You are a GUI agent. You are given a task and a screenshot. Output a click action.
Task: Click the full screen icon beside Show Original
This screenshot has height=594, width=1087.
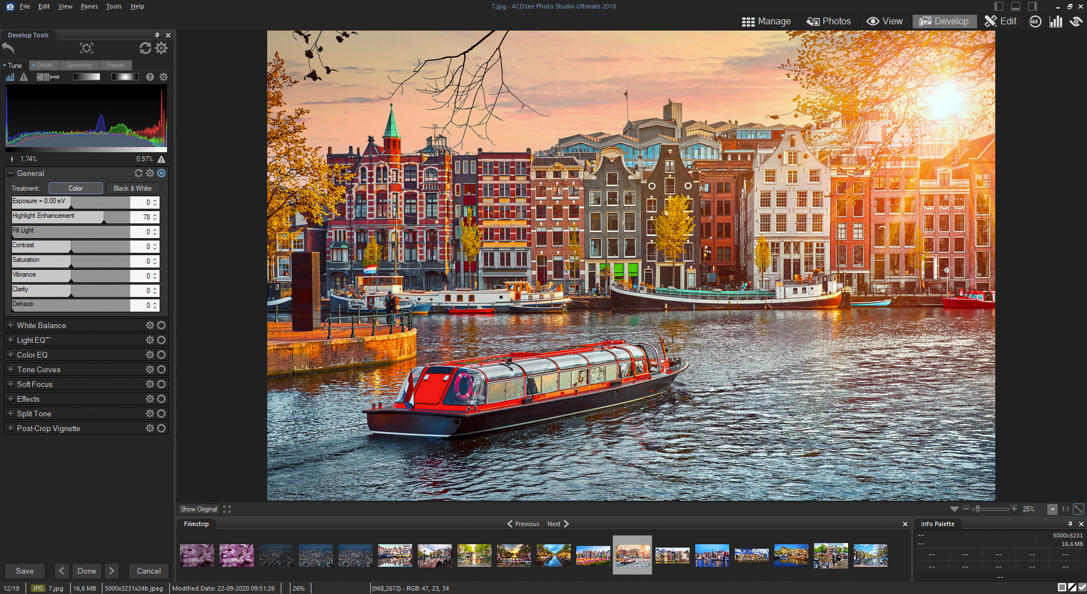tap(227, 509)
